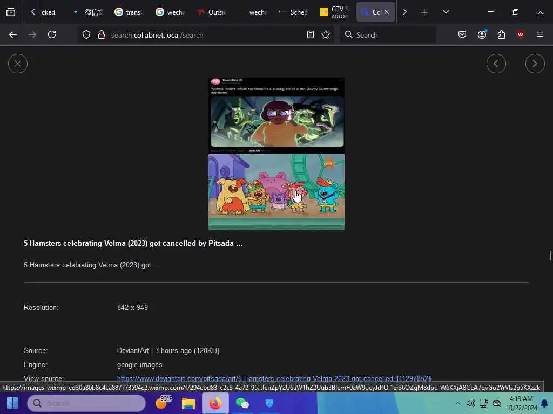Close the active Col tab
553x414 pixels.
[x=387, y=12]
